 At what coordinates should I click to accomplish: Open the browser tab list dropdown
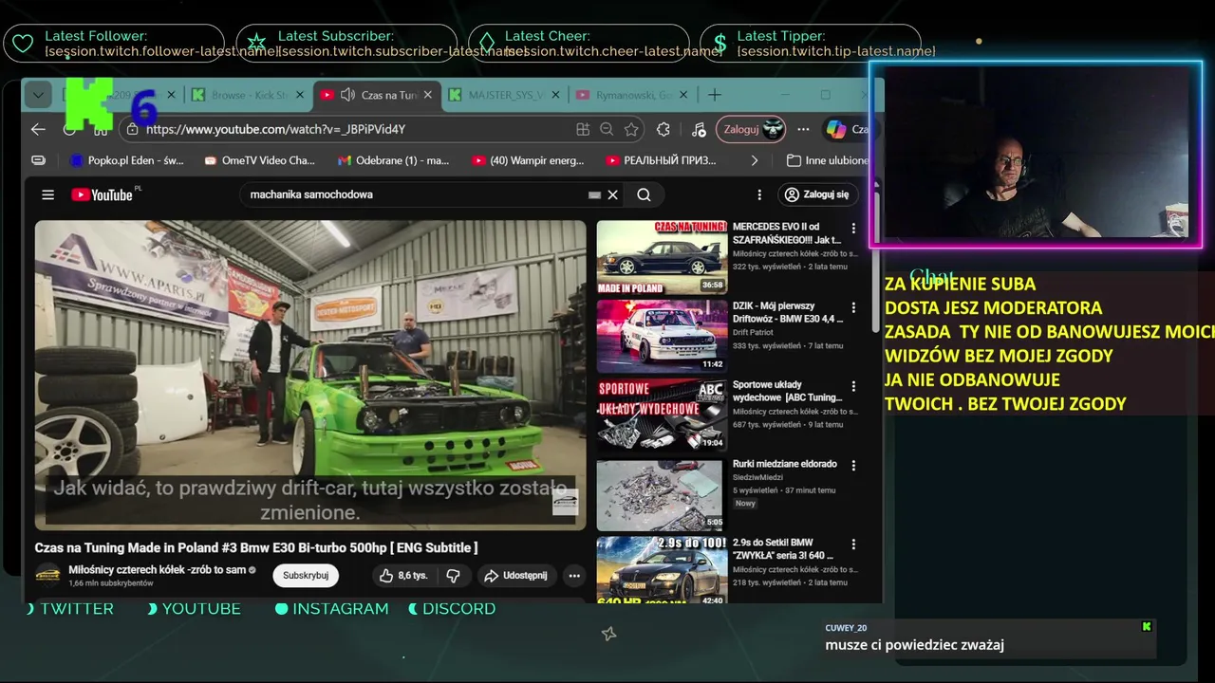(x=38, y=94)
